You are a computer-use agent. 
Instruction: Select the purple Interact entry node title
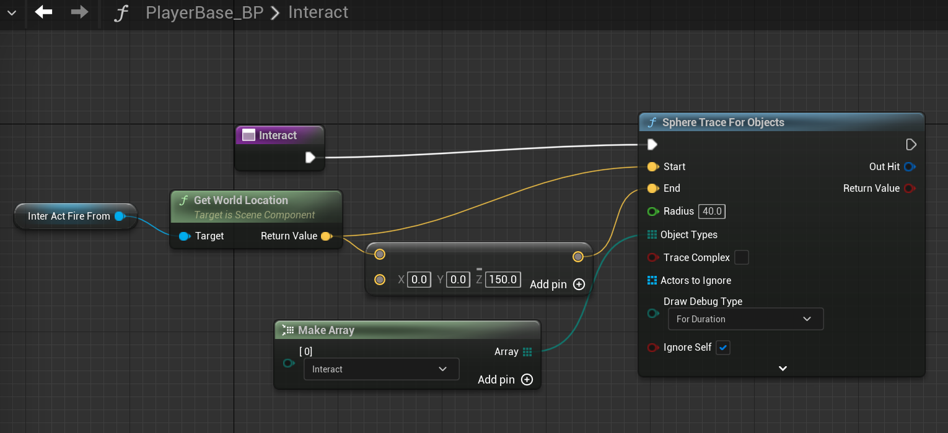pyautogui.click(x=278, y=135)
